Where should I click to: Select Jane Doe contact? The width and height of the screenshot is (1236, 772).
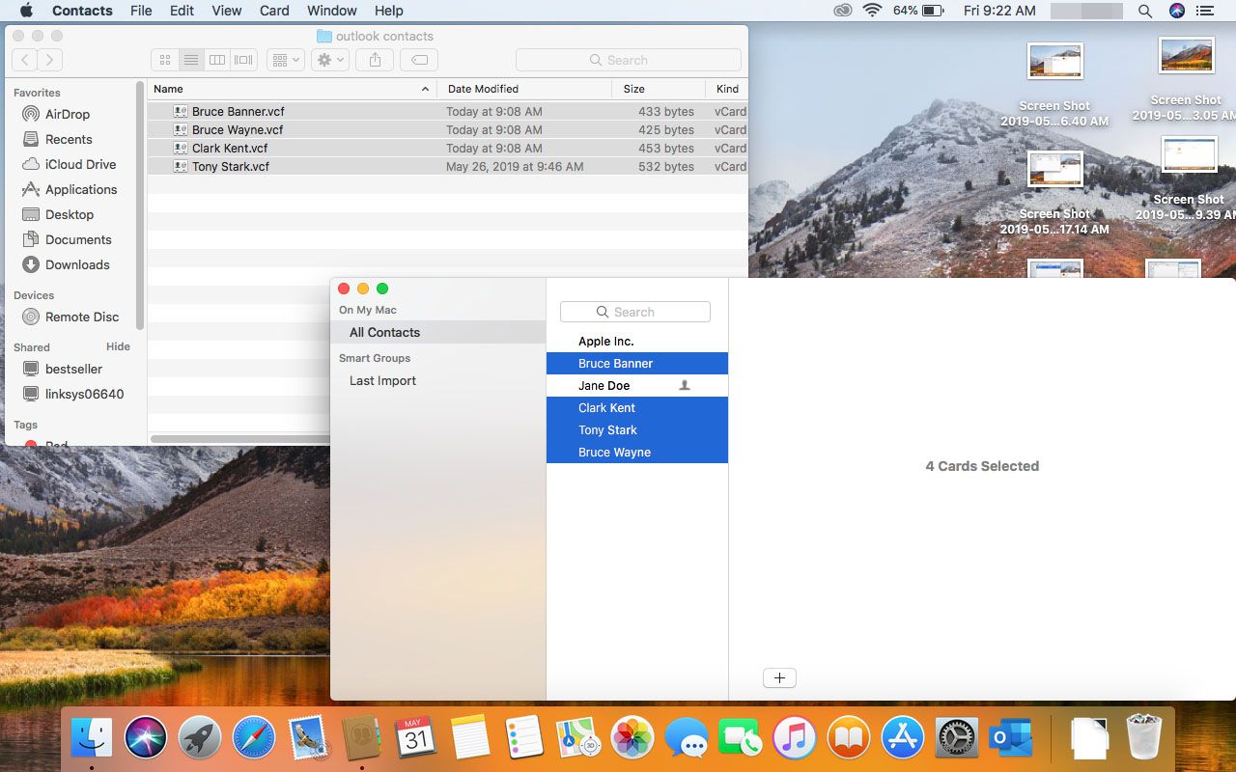637,386
